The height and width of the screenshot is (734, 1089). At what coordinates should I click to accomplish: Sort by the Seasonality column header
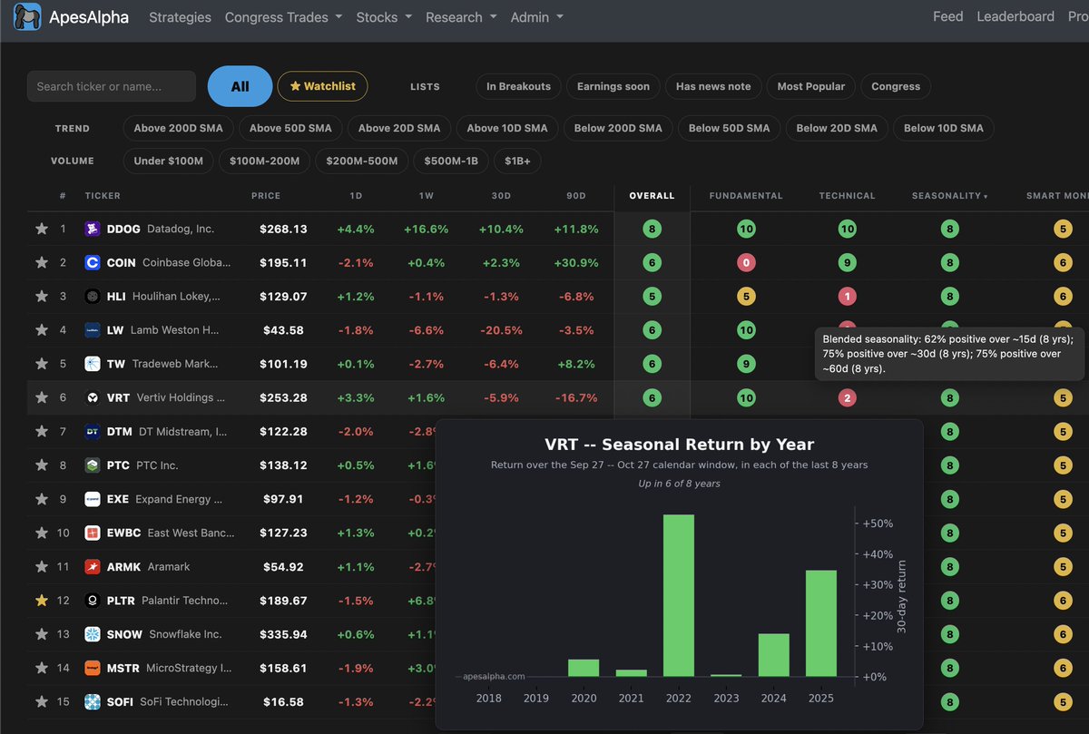point(949,196)
